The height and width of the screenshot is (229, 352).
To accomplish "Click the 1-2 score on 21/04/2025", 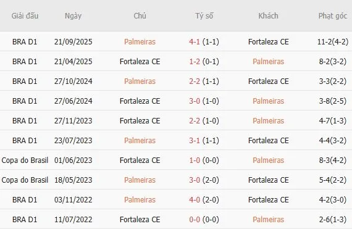I will click(x=195, y=62).
